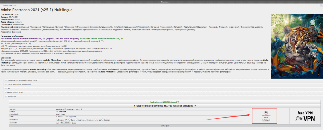Open m0nkrus author link
Viewport: 323px width, 130px height.
point(19,22)
